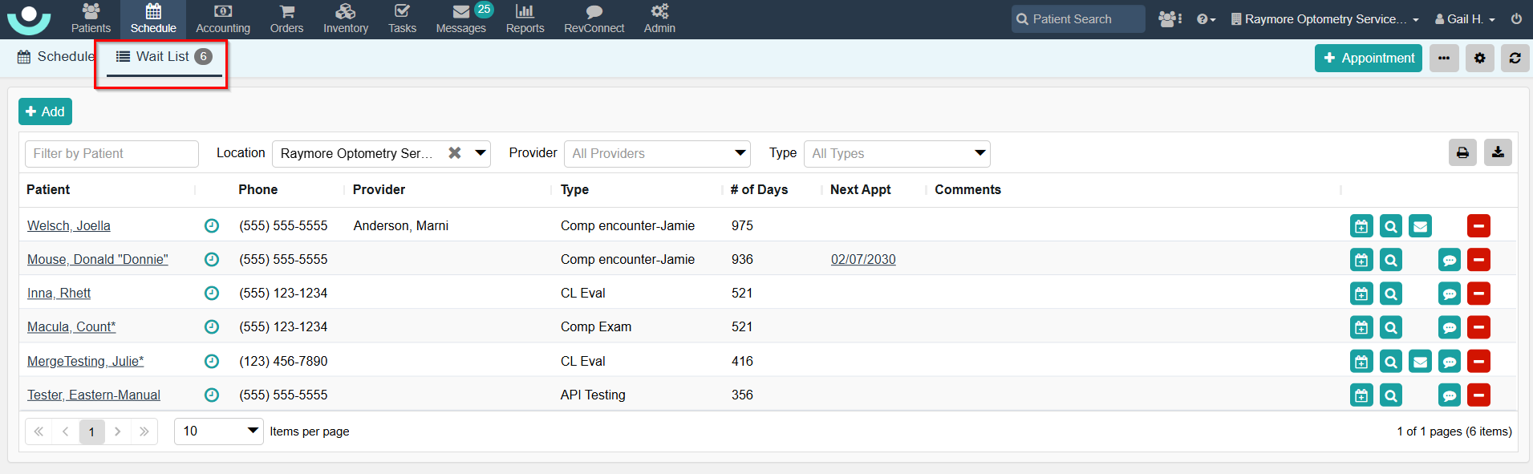Click the envelope icon in Welsch, Joella row
1533x474 pixels.
pyautogui.click(x=1420, y=226)
